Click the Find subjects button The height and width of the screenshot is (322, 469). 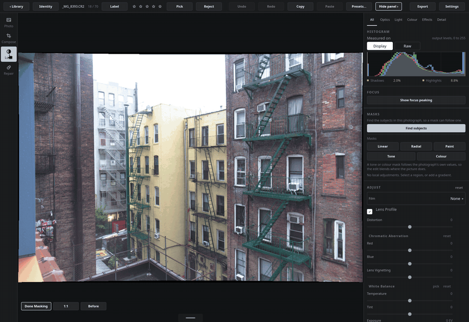click(x=416, y=128)
